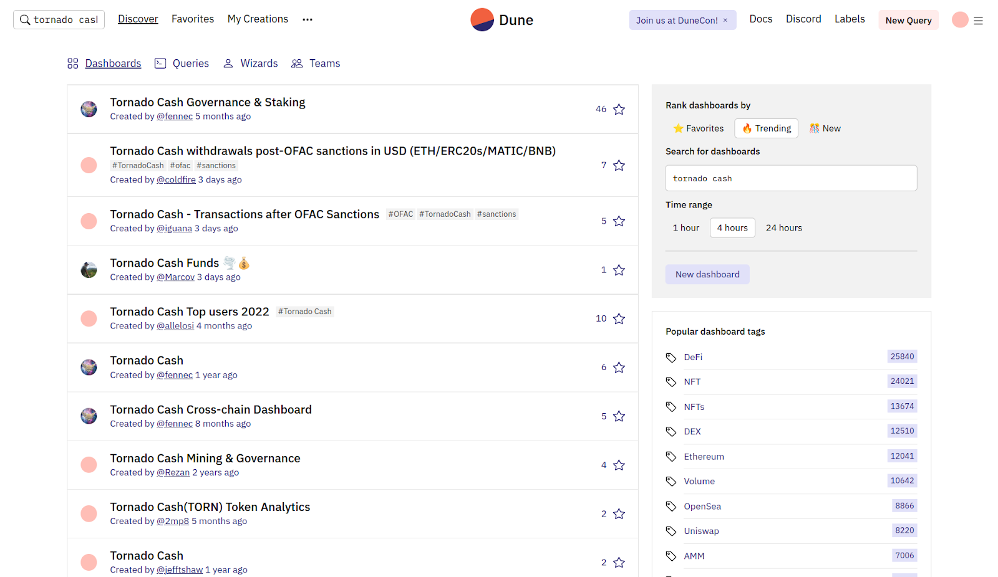The height and width of the screenshot is (577, 998).
Task: Open the hamburger menu
Action: (978, 21)
